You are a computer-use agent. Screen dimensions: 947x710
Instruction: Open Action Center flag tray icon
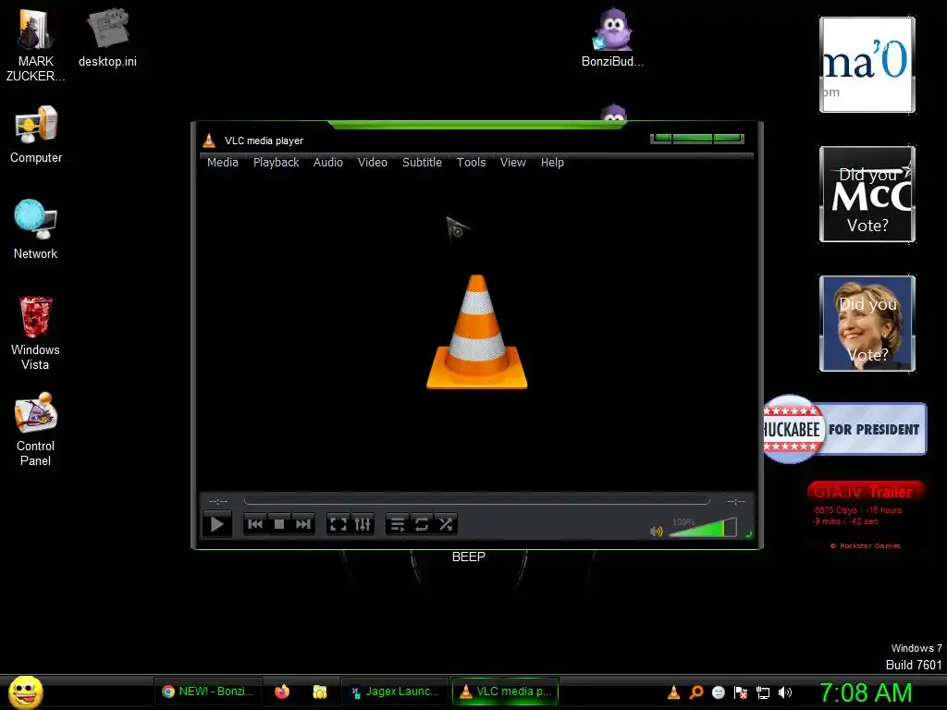(x=741, y=692)
